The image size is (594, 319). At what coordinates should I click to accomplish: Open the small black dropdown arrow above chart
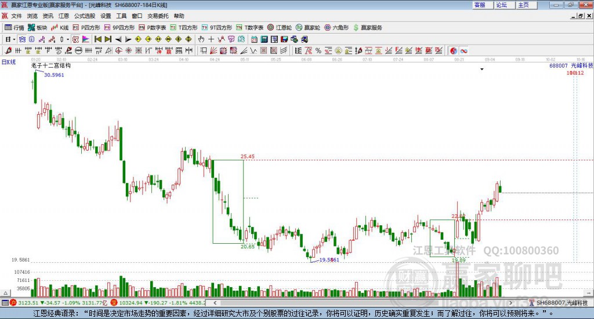[482, 69]
